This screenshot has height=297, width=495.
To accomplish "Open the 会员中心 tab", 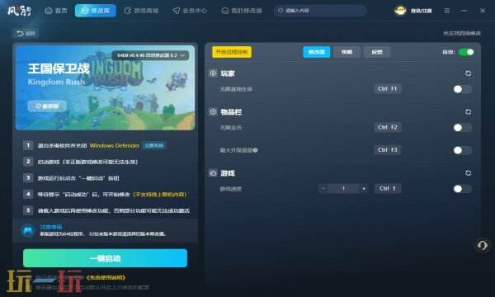I will tap(190, 11).
